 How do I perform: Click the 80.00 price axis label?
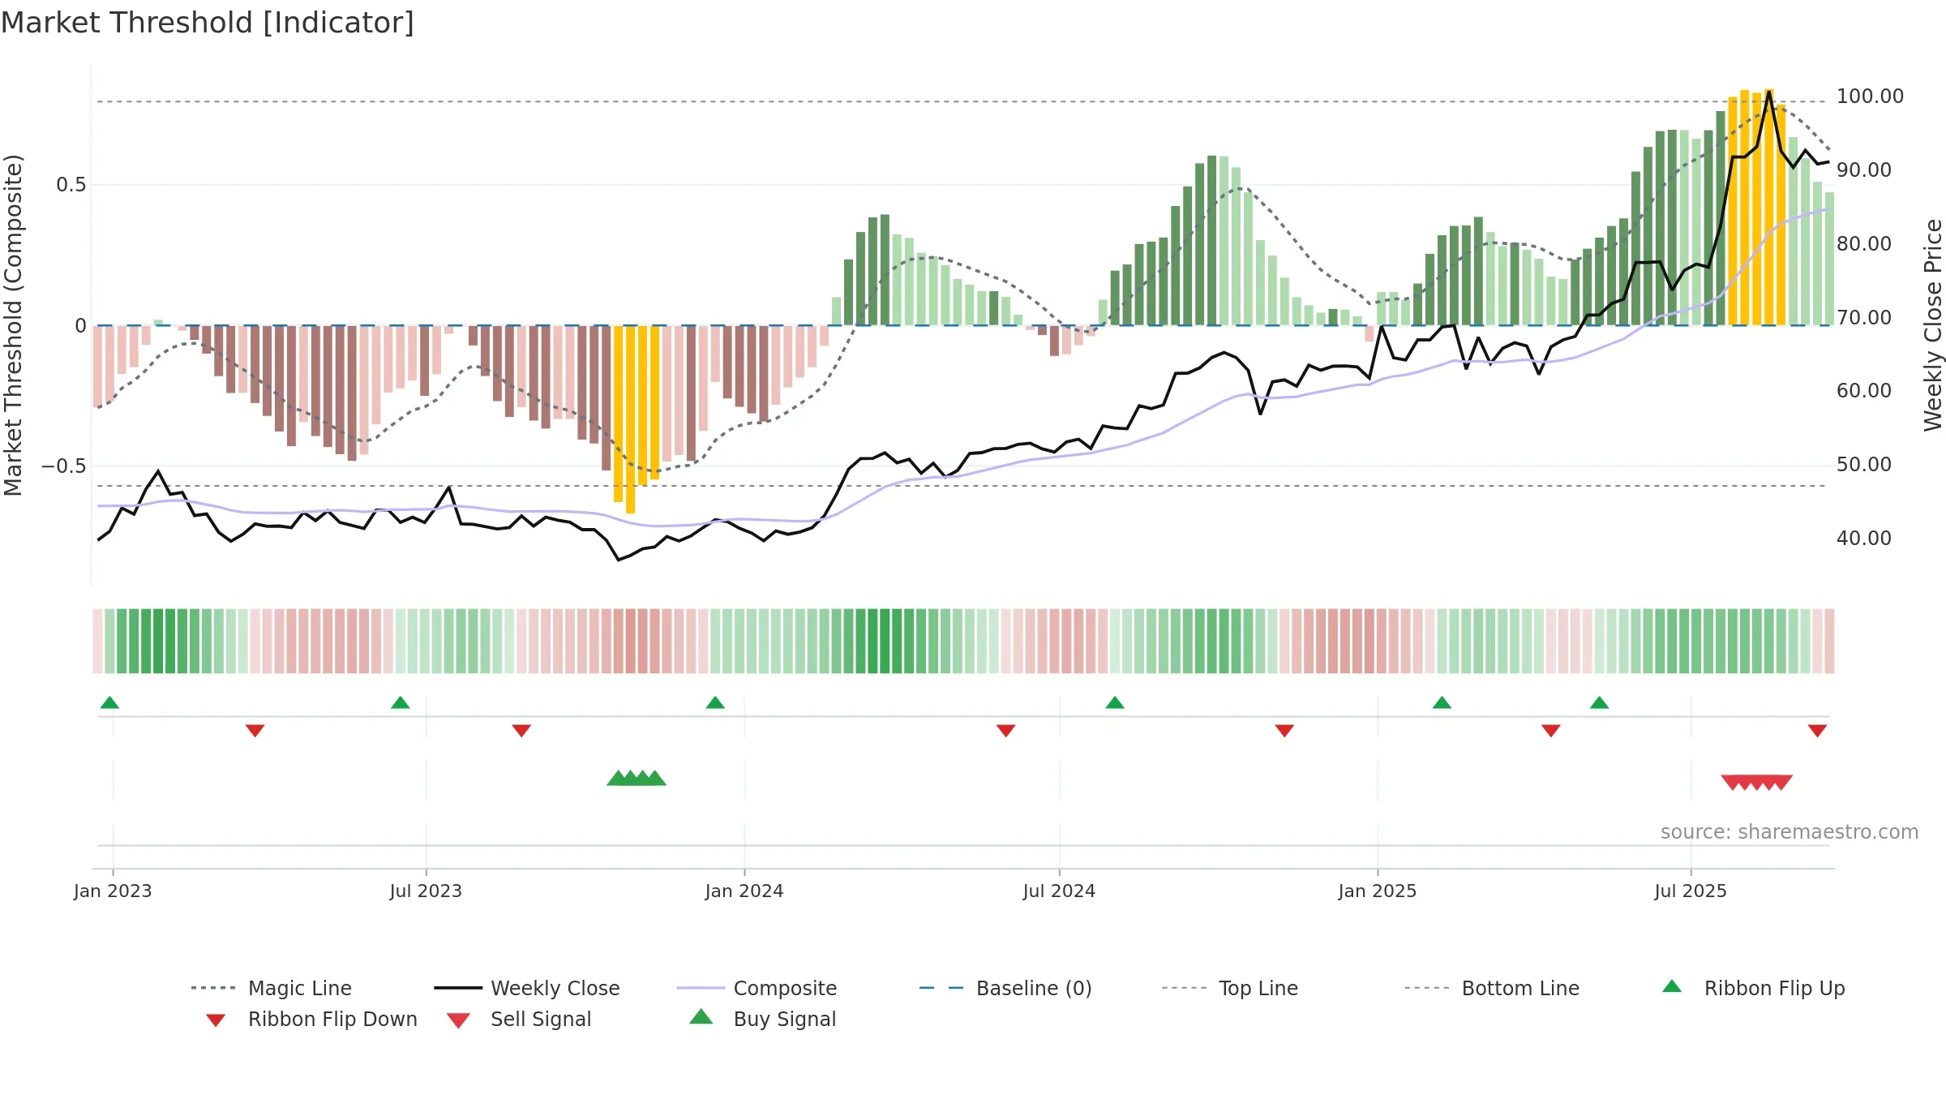coord(1864,244)
